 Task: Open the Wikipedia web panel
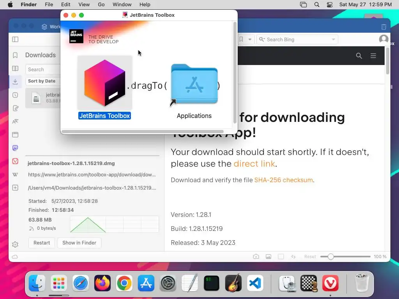15,175
